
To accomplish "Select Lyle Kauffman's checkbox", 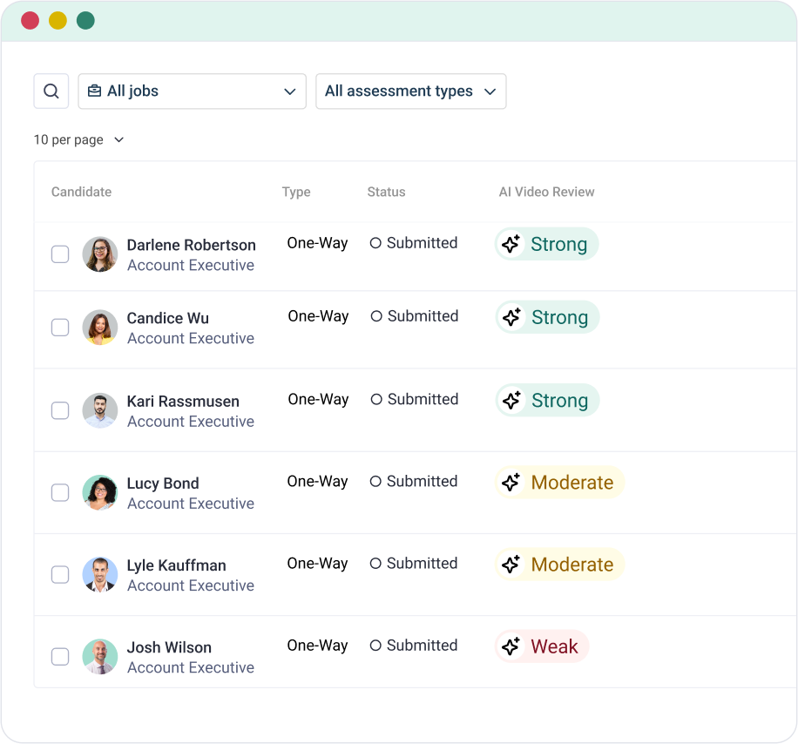I will tap(60, 574).
